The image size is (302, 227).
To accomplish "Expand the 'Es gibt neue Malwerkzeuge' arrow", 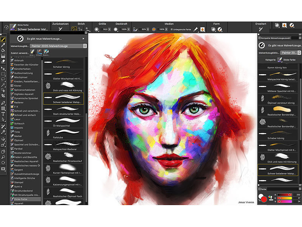I will 83,39.
